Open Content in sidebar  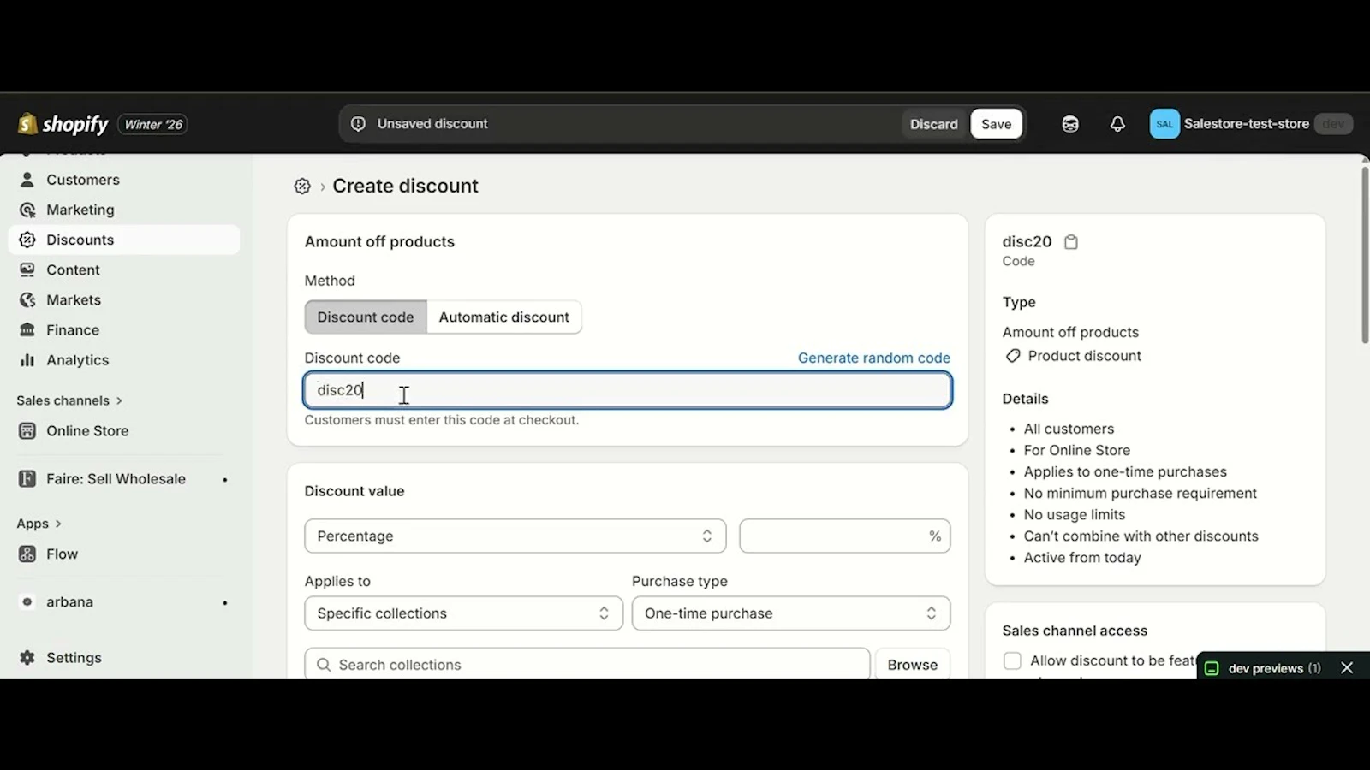click(124, 269)
